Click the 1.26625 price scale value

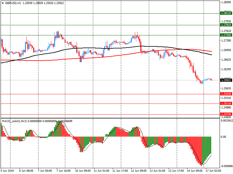pos(226,60)
